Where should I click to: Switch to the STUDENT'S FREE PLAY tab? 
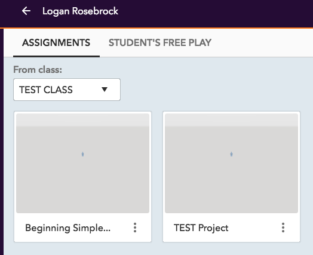pos(160,43)
